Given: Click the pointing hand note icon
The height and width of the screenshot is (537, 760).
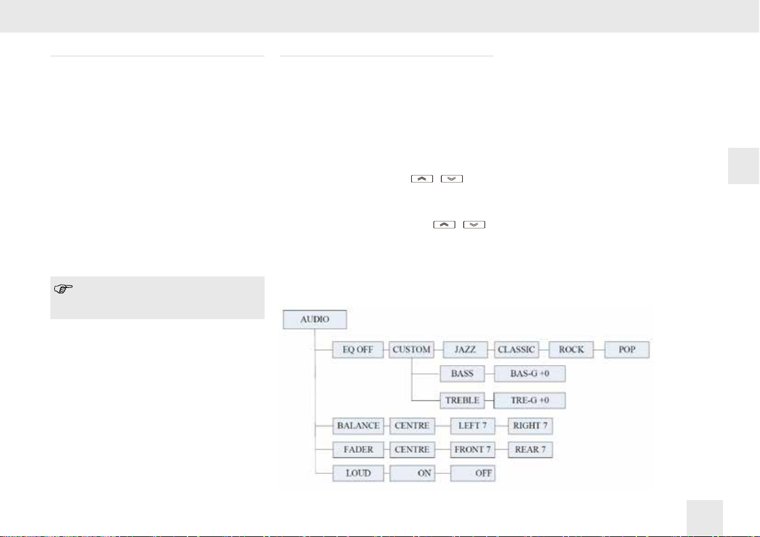Looking at the screenshot, I should pos(63,289).
